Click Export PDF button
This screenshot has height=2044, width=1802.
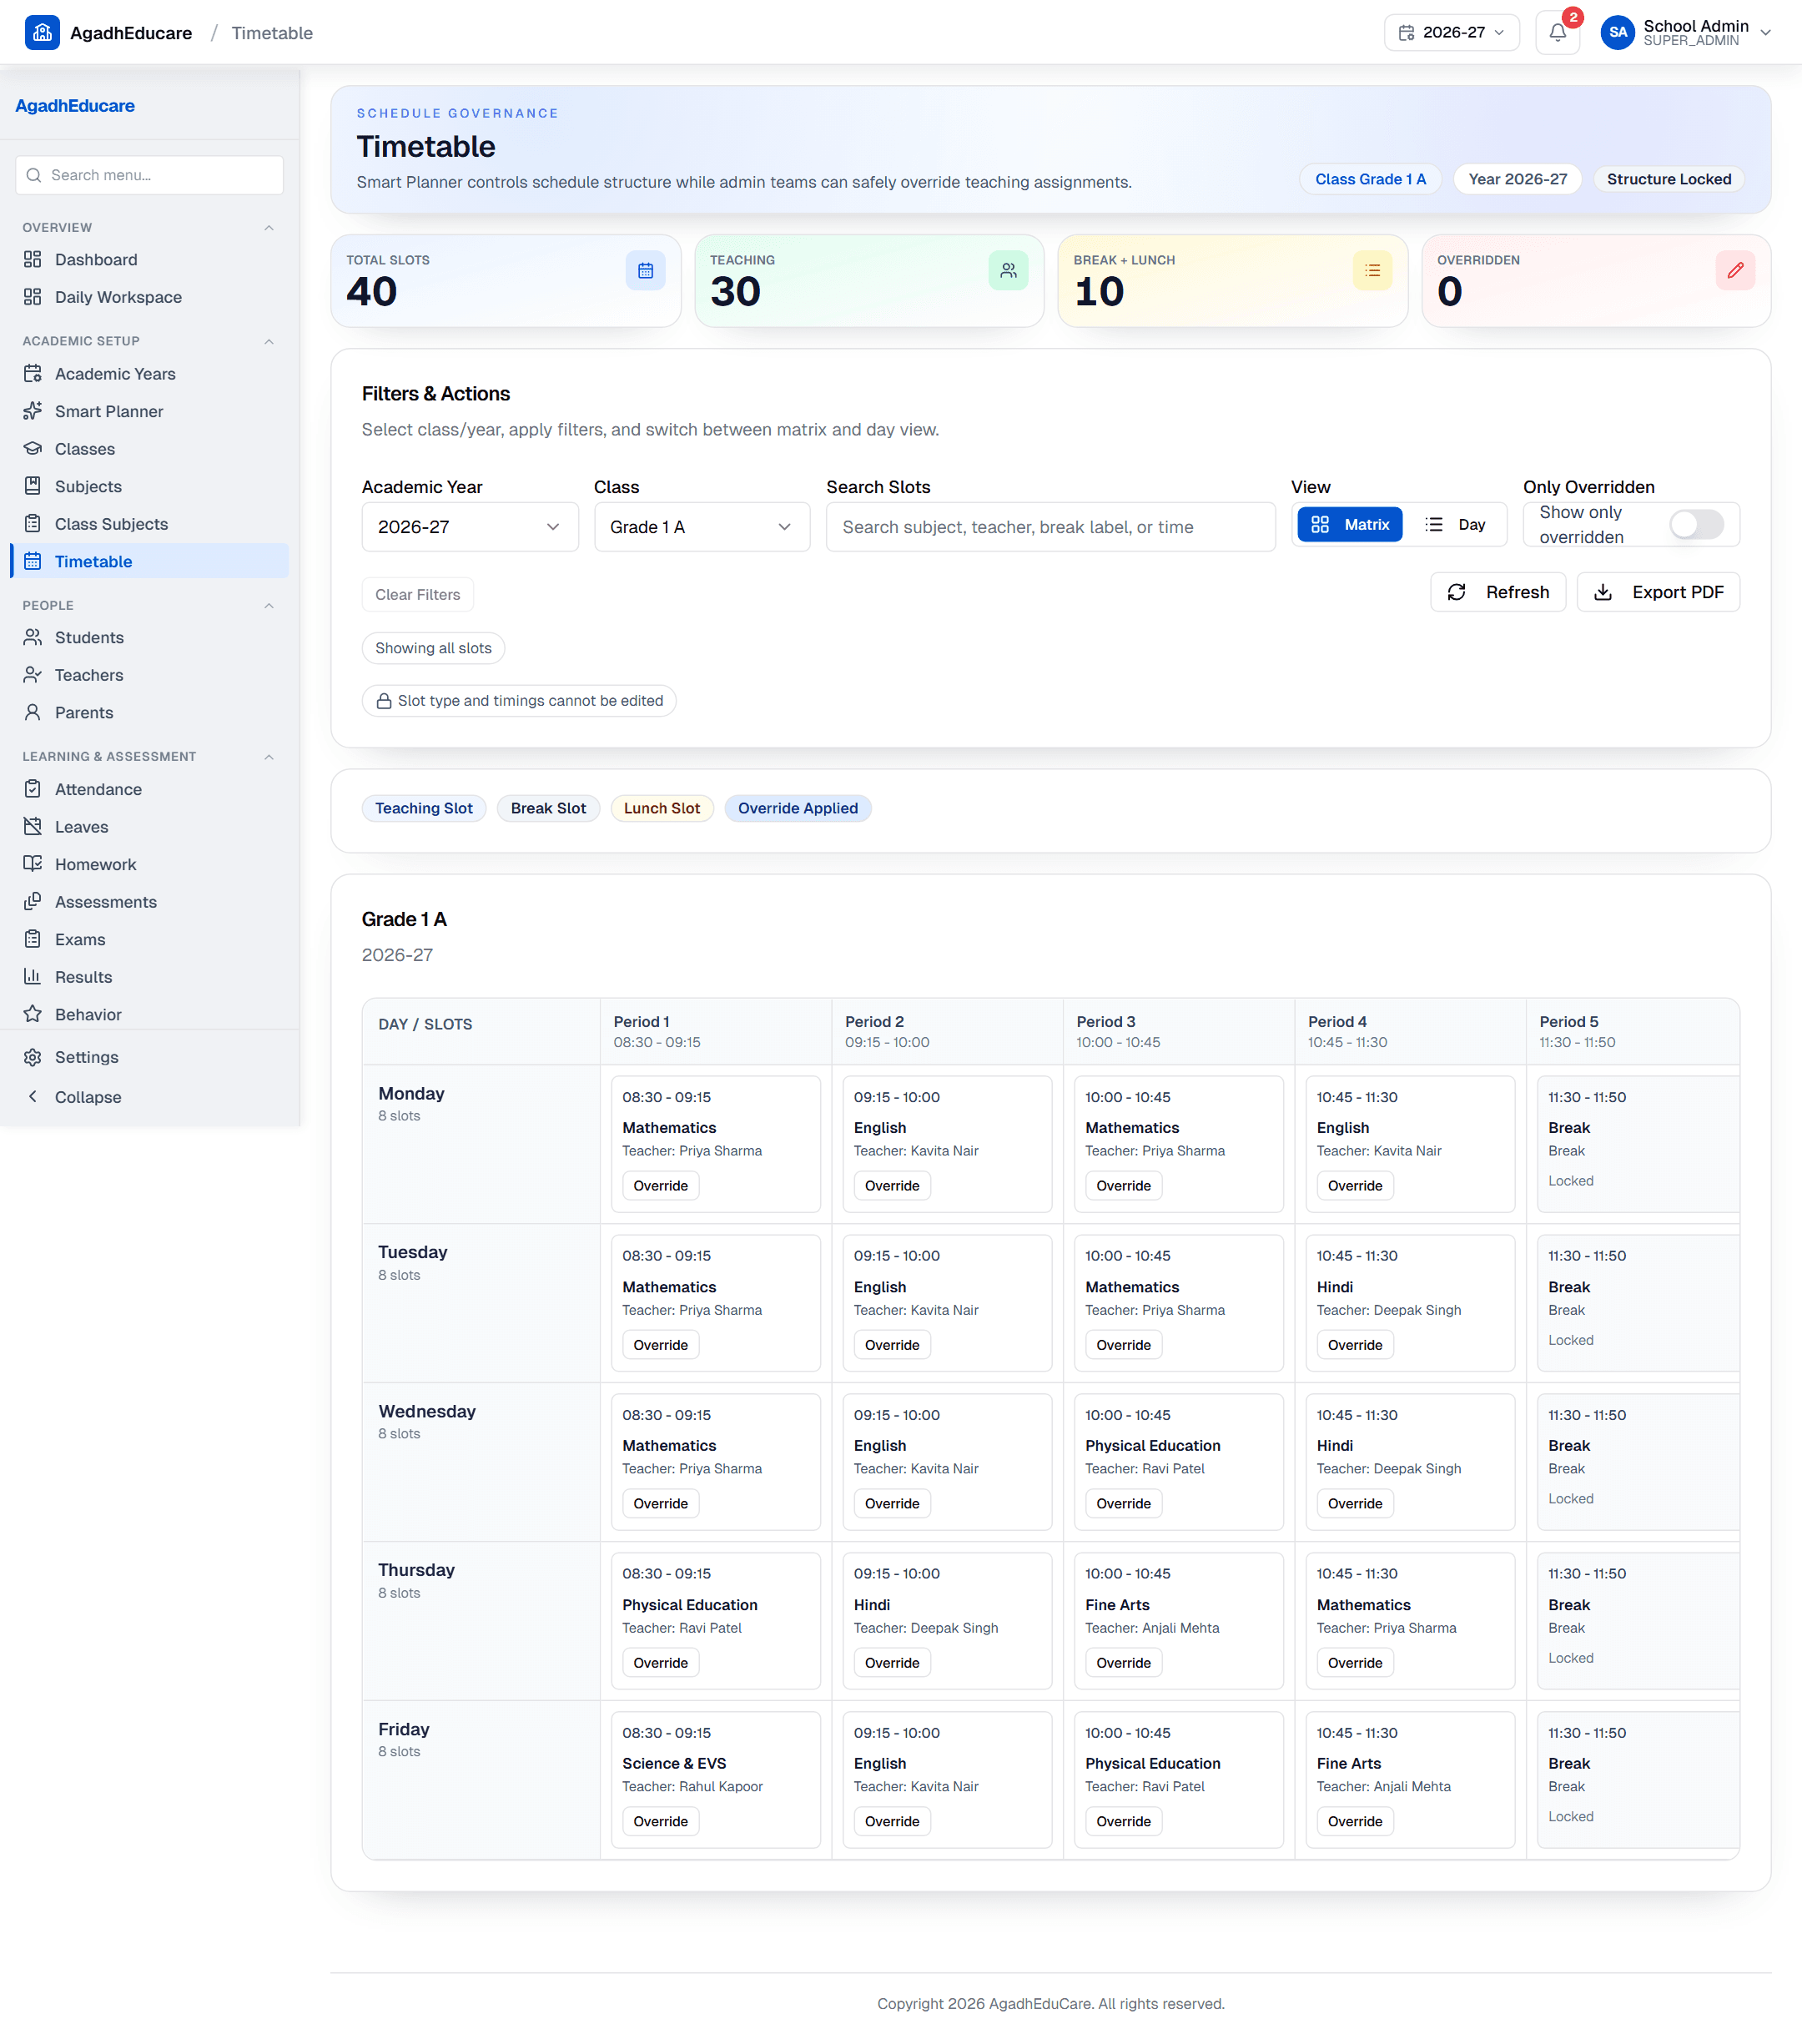[x=1657, y=592]
